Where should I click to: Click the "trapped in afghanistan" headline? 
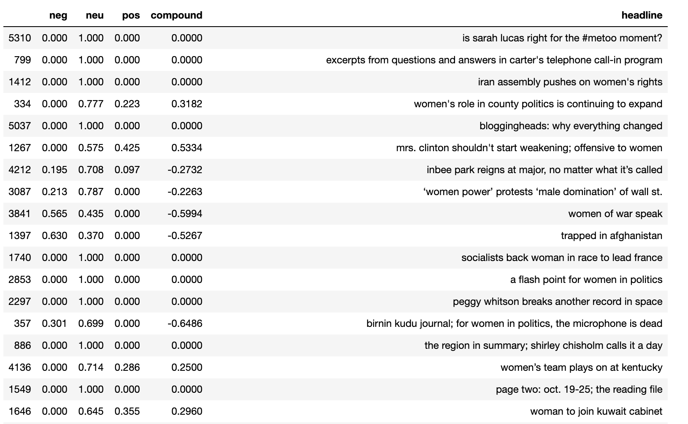click(611, 236)
